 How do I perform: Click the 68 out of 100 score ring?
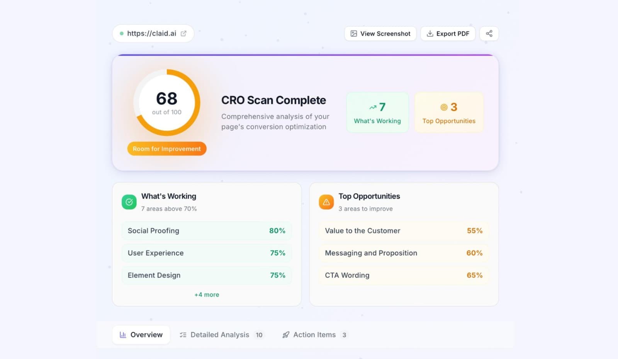click(166, 102)
